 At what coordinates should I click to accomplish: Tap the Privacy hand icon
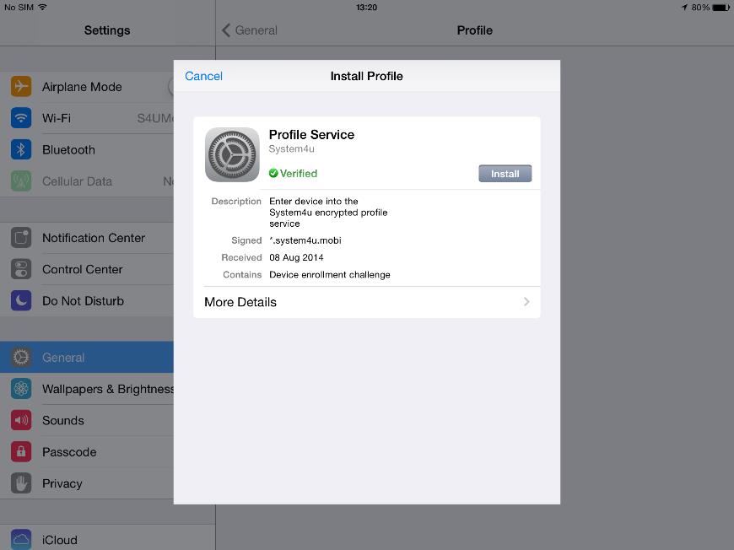pos(21,483)
